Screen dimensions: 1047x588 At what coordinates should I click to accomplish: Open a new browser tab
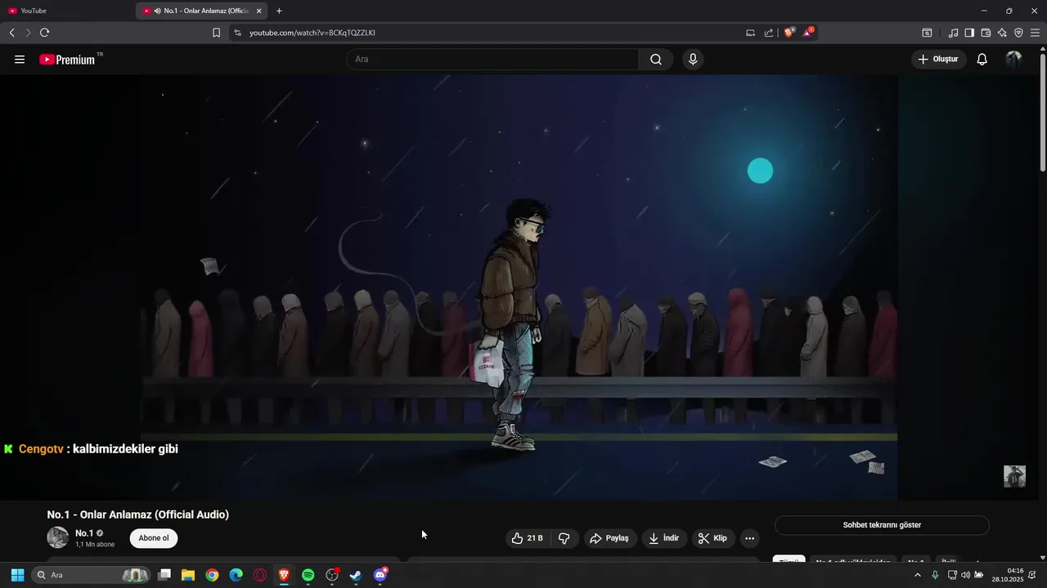(279, 11)
